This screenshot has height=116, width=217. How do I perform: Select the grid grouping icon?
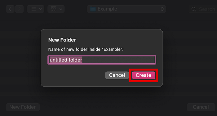(x=54, y=9)
